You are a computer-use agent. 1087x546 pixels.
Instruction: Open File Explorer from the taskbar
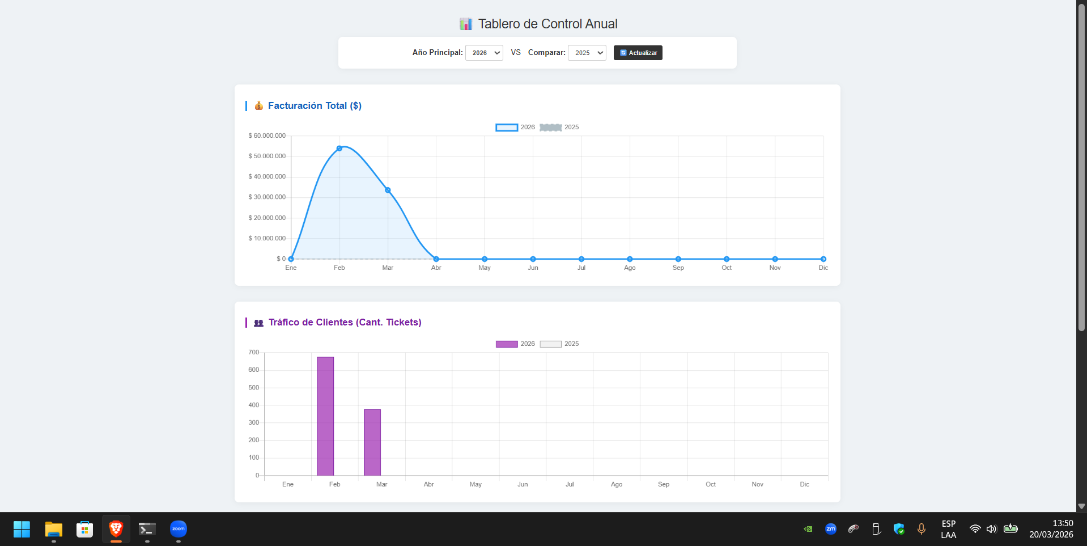pos(54,529)
